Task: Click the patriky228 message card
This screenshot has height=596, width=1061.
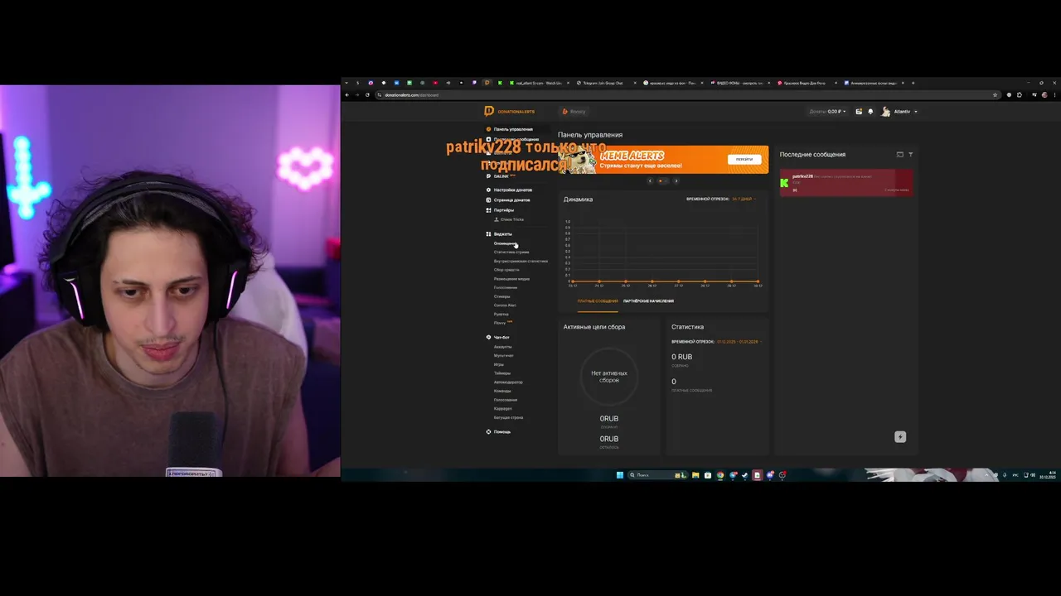Action: pos(846,183)
